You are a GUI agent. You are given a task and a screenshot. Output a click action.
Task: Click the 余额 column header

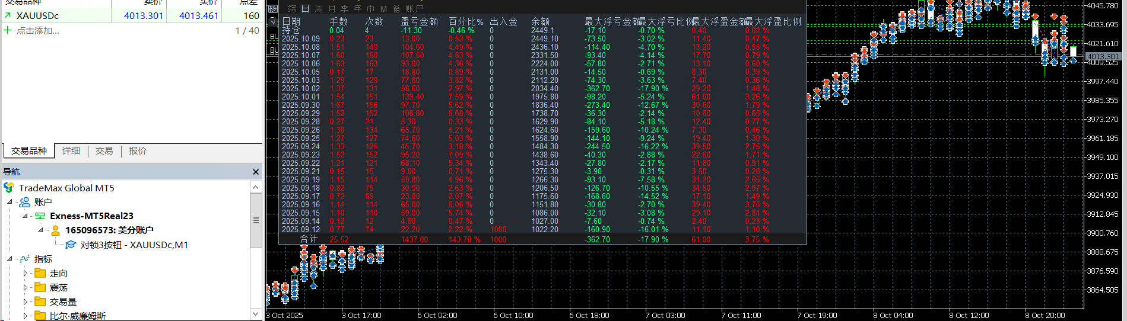click(x=541, y=22)
